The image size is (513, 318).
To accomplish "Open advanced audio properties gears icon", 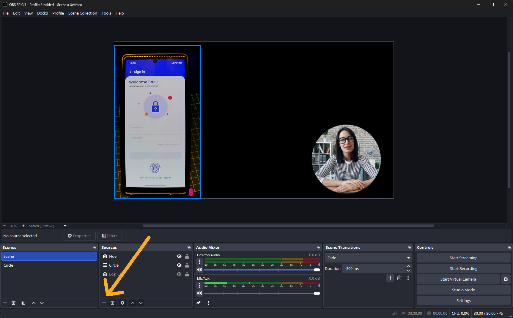I will click(199, 303).
